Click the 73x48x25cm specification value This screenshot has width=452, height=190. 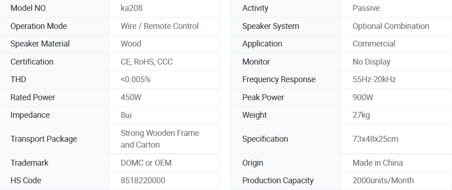pyautogui.click(x=375, y=139)
